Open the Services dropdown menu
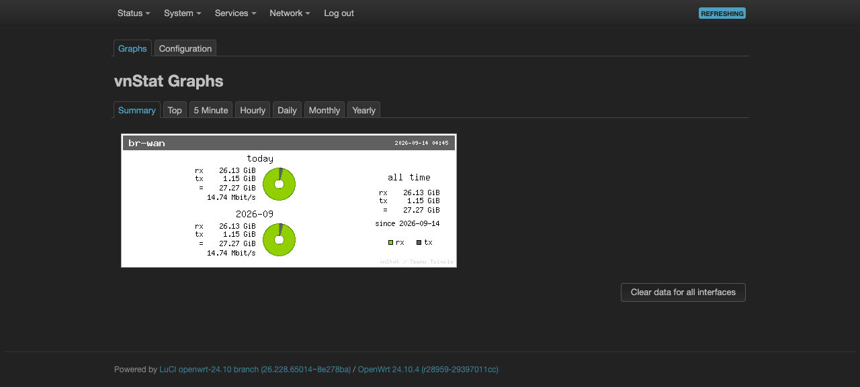This screenshot has height=387, width=860. pos(235,13)
